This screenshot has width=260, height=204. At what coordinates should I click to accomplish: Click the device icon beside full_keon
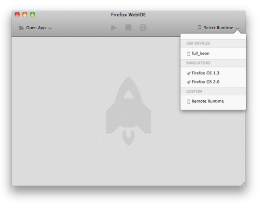click(189, 54)
